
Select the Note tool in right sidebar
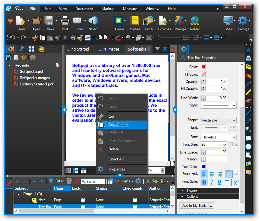pos(248,67)
